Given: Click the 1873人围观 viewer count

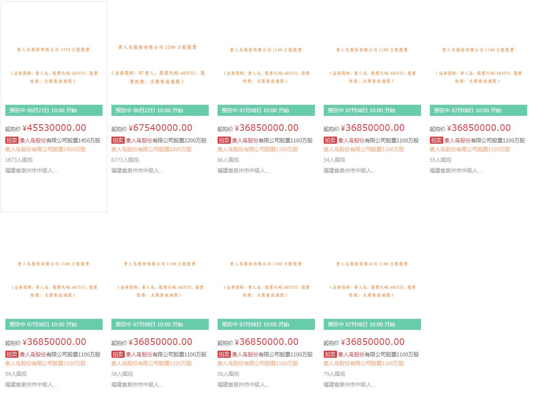Looking at the screenshot, I should [x=19, y=160].
